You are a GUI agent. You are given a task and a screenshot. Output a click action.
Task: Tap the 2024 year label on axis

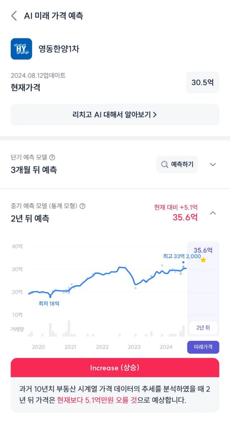tap(166, 347)
